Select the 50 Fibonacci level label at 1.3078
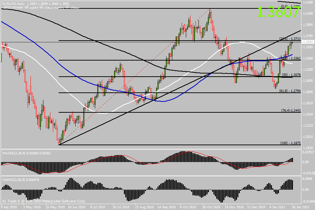The height and width of the screenshot is (210, 315). pos(291,75)
